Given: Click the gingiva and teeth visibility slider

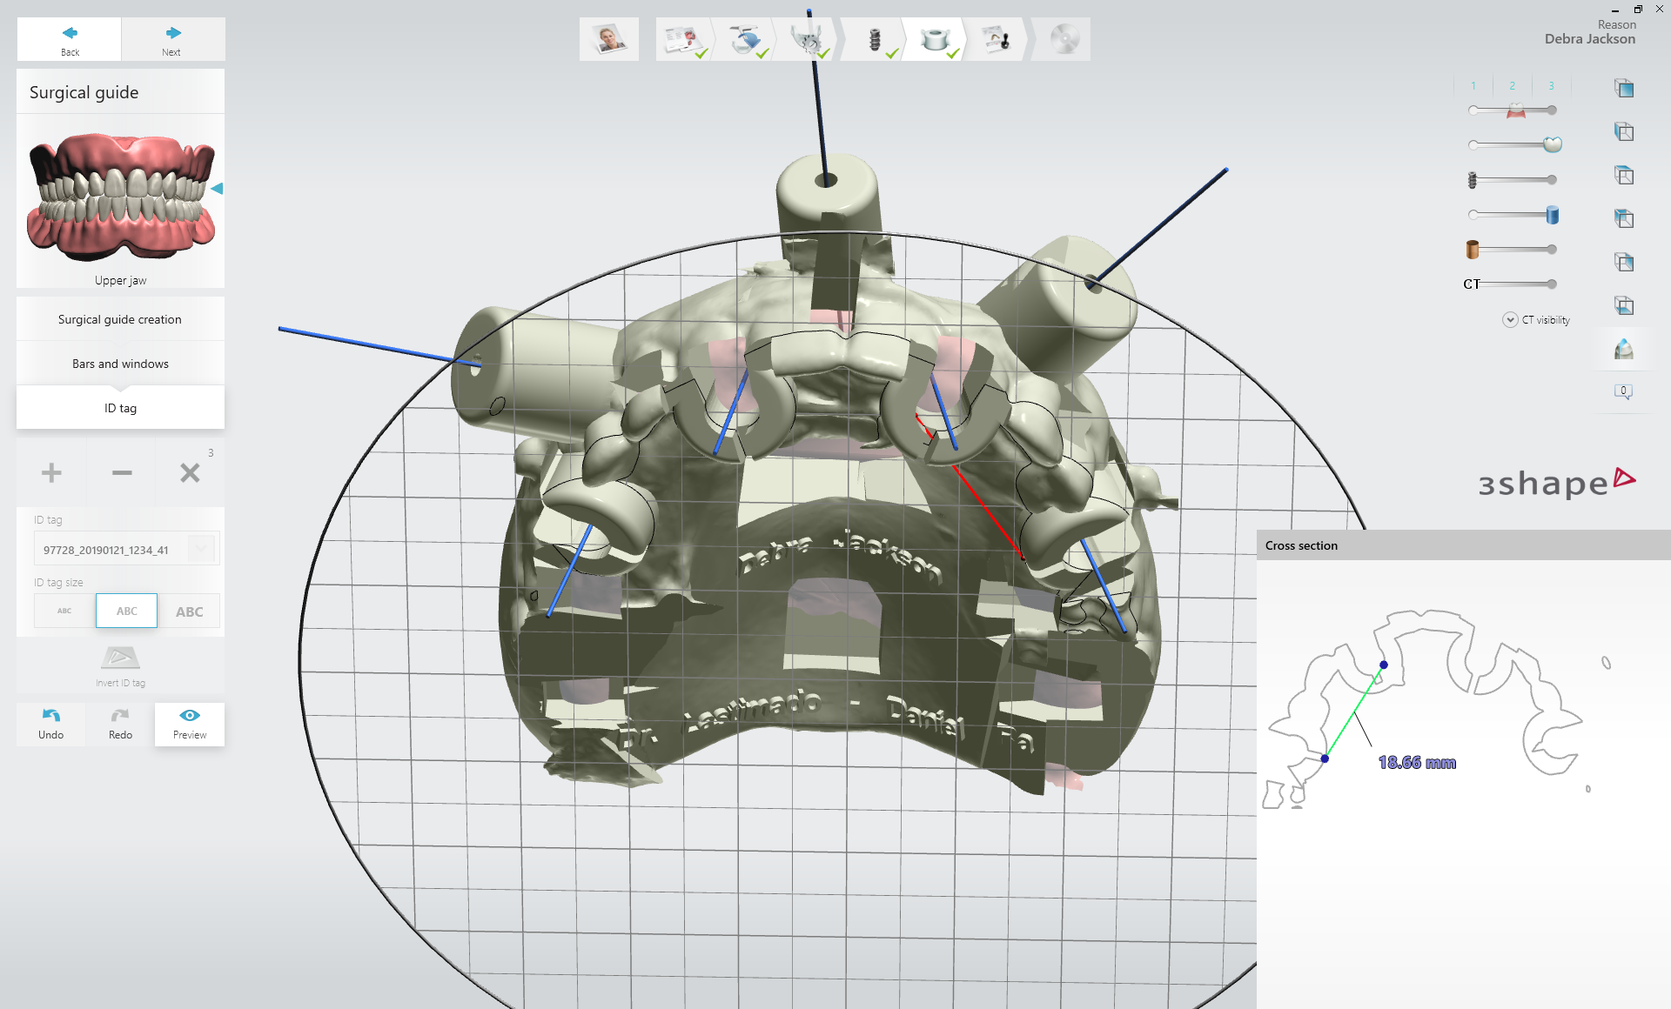Looking at the screenshot, I should pyautogui.click(x=1513, y=110).
